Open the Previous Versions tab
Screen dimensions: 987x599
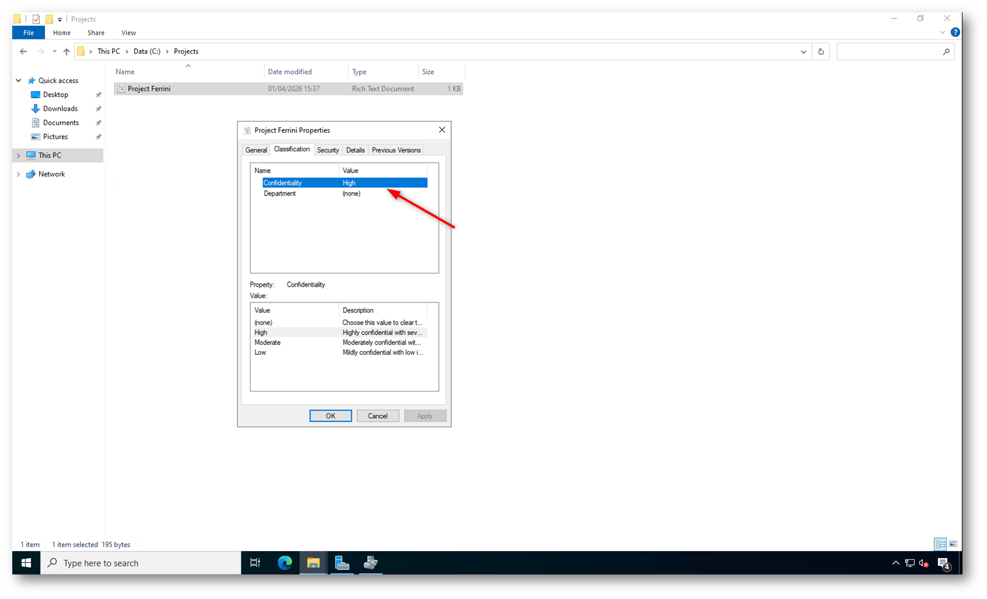396,150
